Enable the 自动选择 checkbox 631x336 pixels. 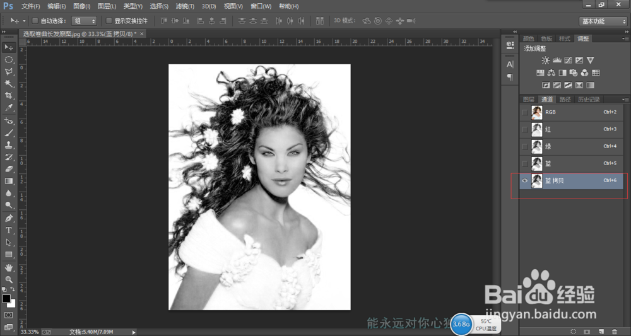tap(35, 21)
